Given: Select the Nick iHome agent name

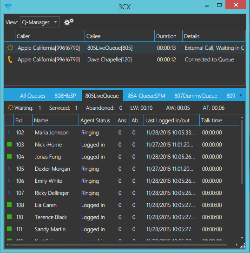Looking at the screenshot, I should click(48, 145).
